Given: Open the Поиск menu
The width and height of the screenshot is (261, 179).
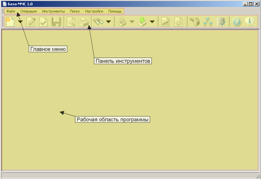Looking at the screenshot, I should coord(75,11).
